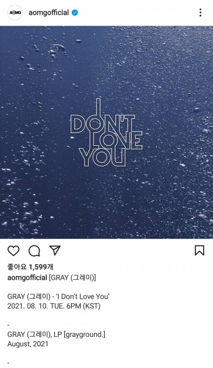Click the AOMG logo text inside avatar
This screenshot has width=213, height=368.
click(x=15, y=13)
